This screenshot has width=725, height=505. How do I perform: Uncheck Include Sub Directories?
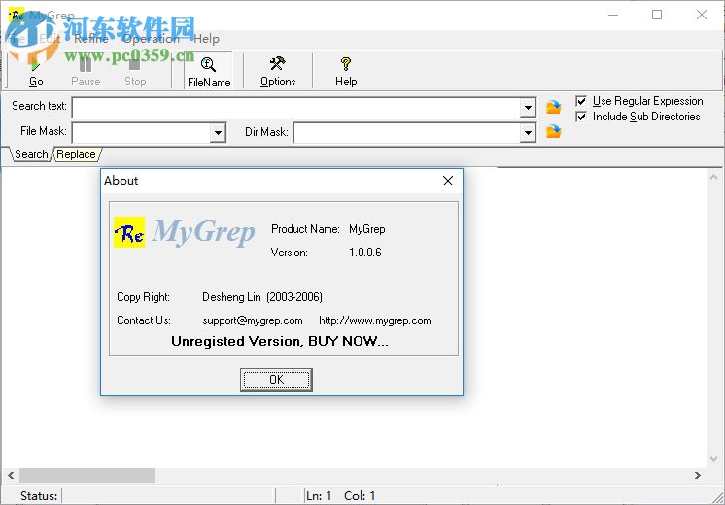(x=581, y=117)
